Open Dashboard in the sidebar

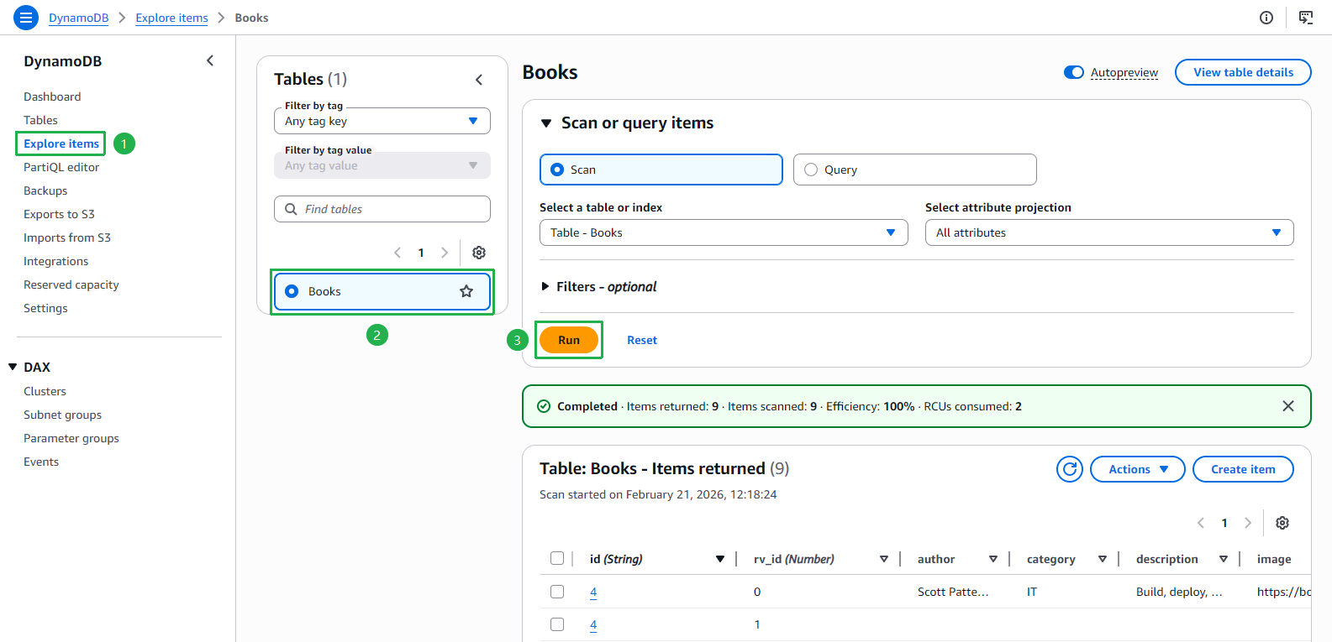coord(52,97)
